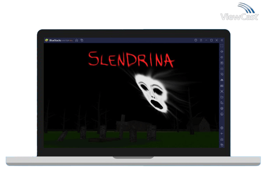Open BlueStacks help icon
The width and height of the screenshot is (264, 181).
pyautogui.click(x=196, y=40)
